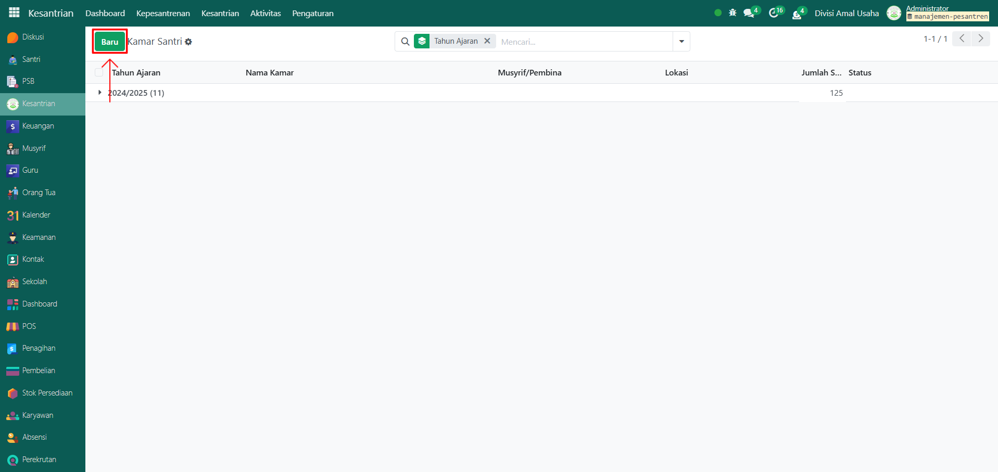
Task: Open Stok Persediaan in sidebar
Action: tap(47, 393)
